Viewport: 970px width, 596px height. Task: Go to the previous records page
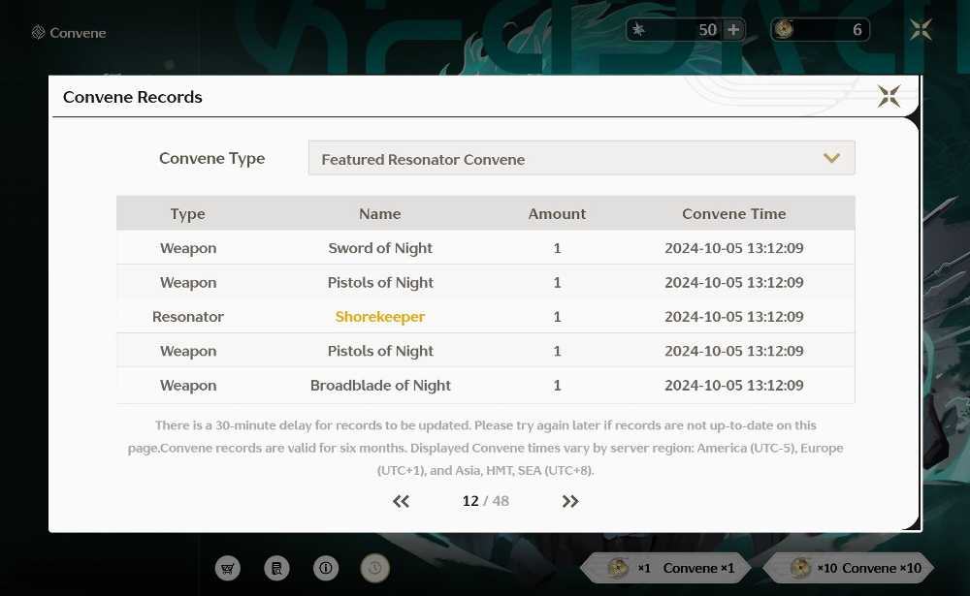coord(401,501)
